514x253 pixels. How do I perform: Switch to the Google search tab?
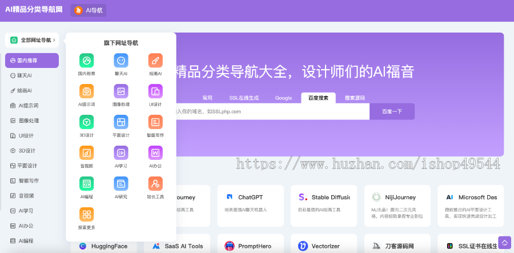tap(283, 98)
